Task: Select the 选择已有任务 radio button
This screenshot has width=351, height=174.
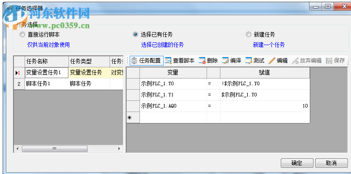Action: point(135,35)
